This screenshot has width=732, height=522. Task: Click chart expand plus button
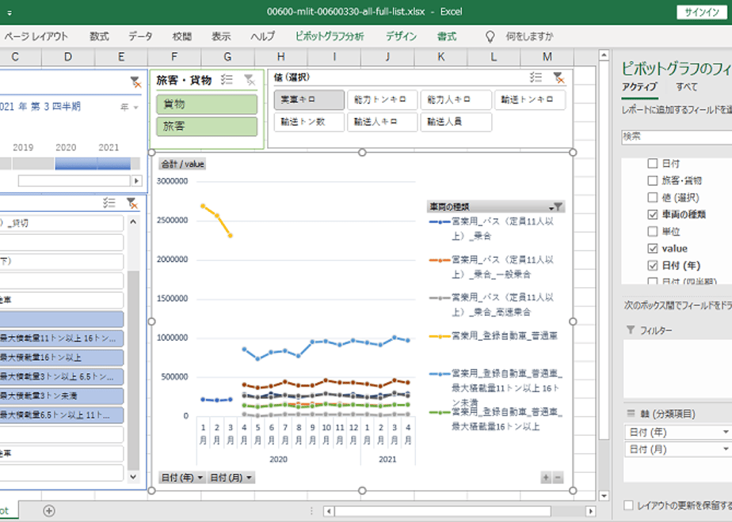(546, 477)
